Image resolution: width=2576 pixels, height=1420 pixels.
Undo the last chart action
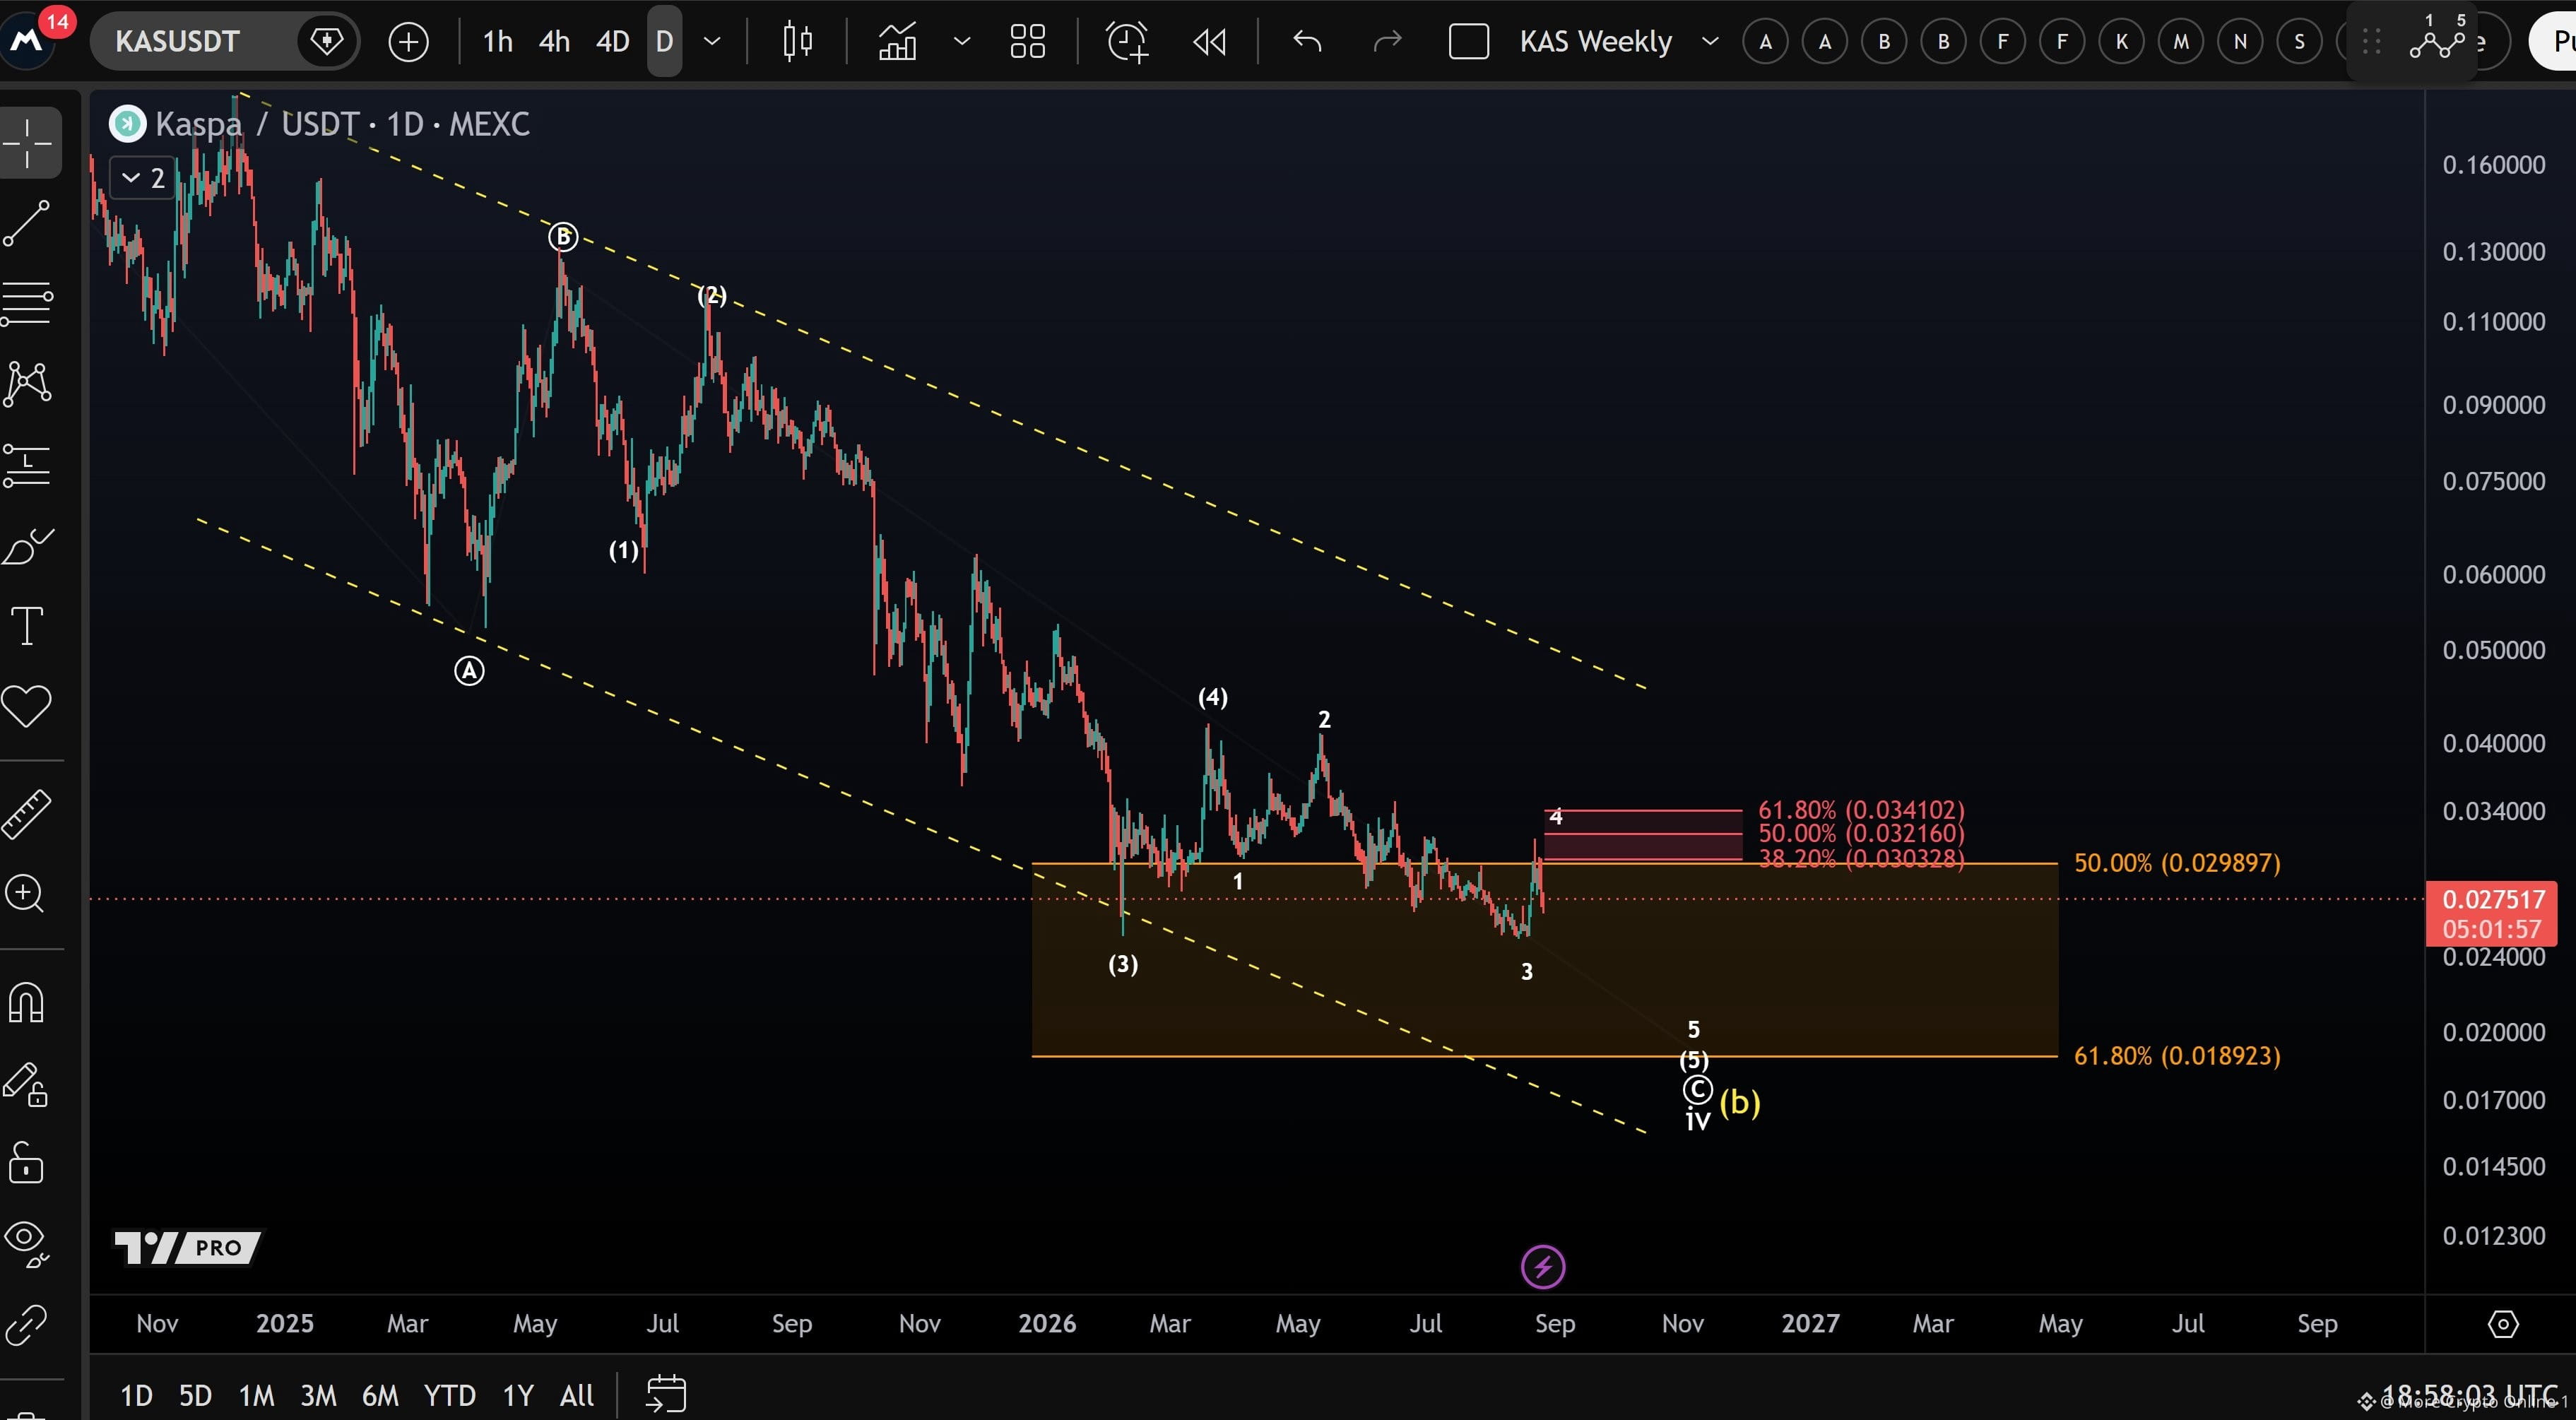click(x=1307, y=42)
